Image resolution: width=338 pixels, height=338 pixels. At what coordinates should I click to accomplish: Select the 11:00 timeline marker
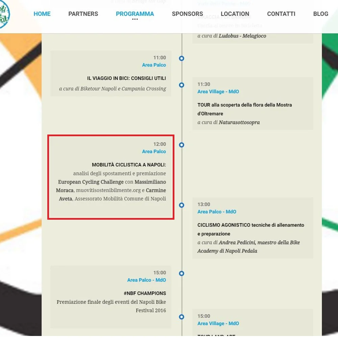pos(182,58)
